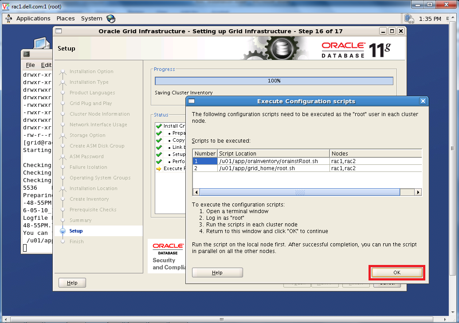Click the Number column header

[x=205, y=154]
